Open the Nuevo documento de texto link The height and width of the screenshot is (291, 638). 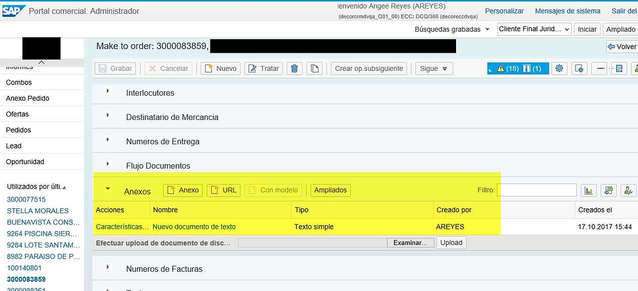click(x=194, y=227)
